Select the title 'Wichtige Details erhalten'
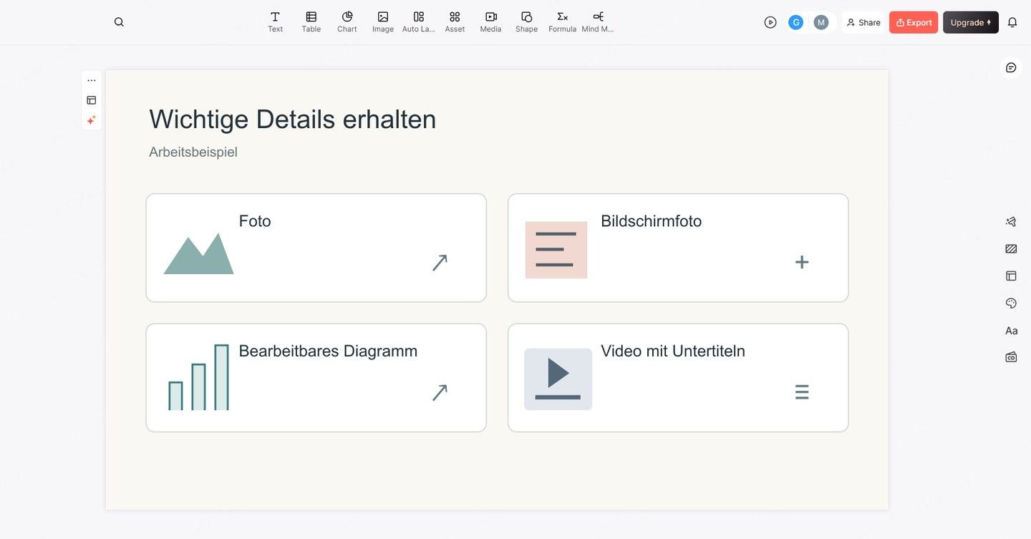 [x=292, y=119]
